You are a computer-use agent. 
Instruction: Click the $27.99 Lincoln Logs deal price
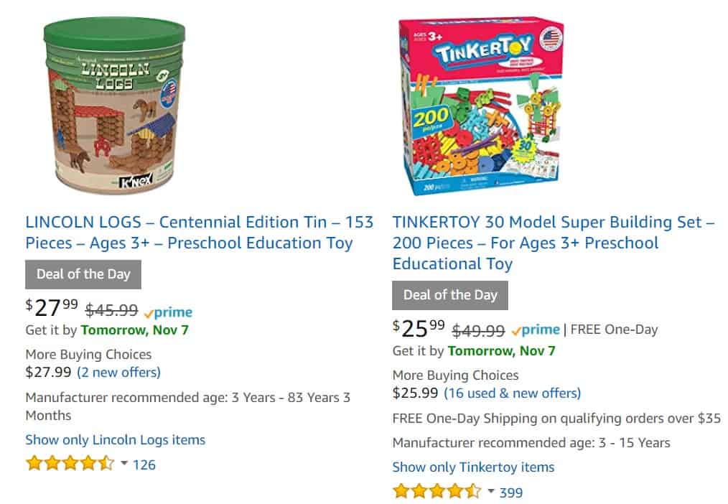coord(52,307)
